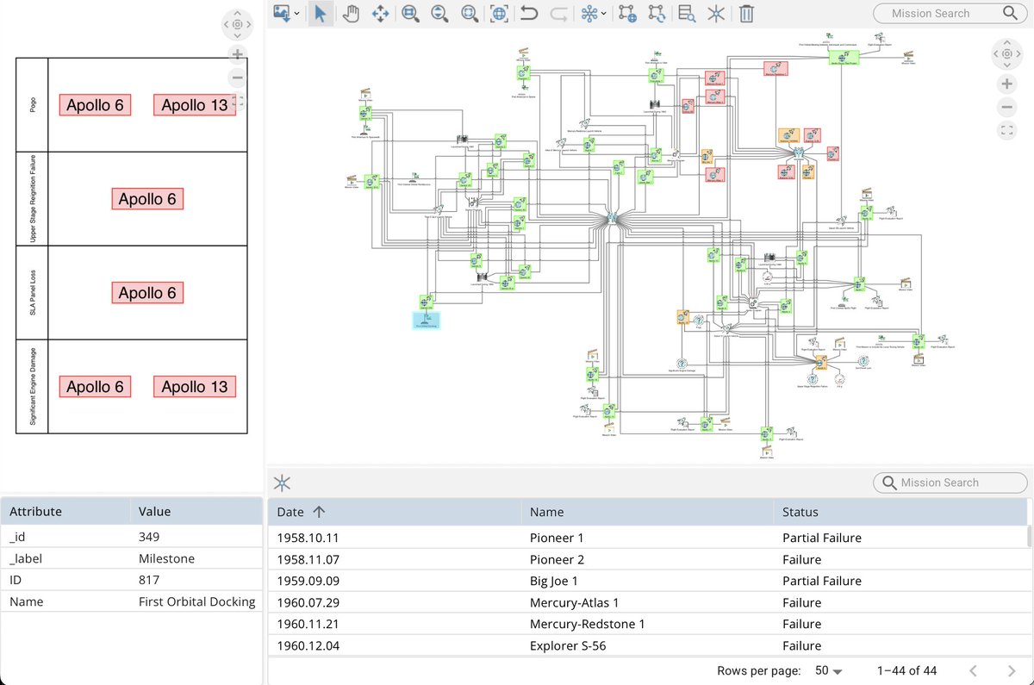This screenshot has width=1034, height=685.
Task: Open the export image tool
Action: 282,13
